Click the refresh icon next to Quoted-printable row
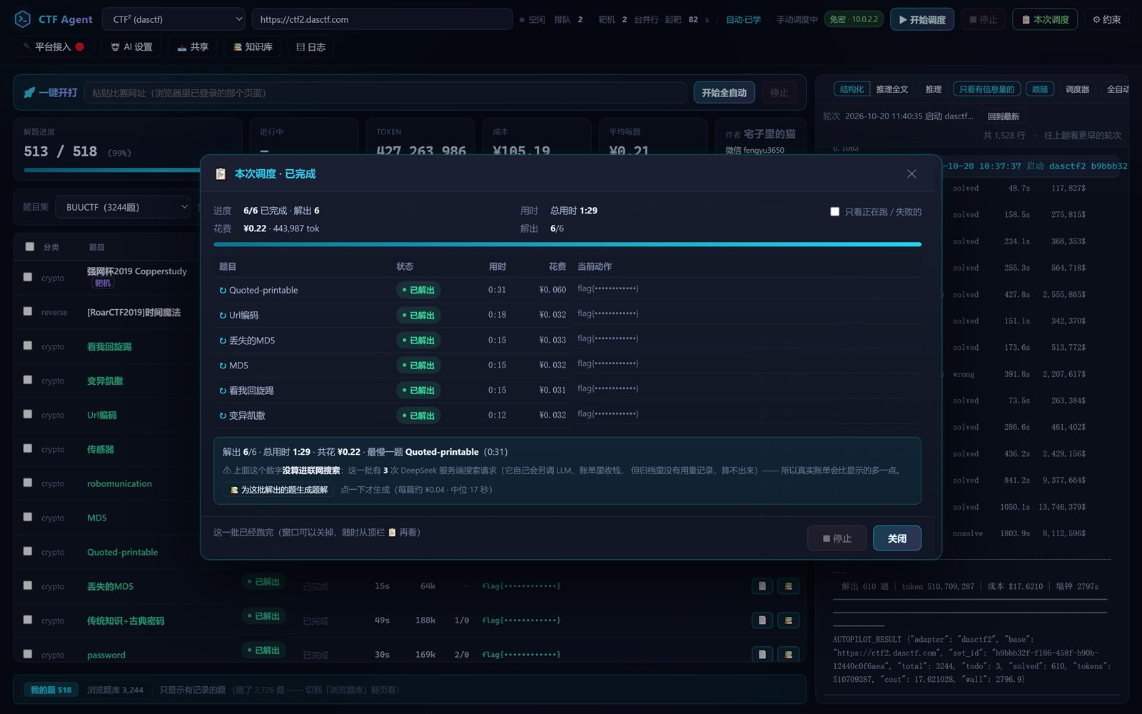 (223, 291)
